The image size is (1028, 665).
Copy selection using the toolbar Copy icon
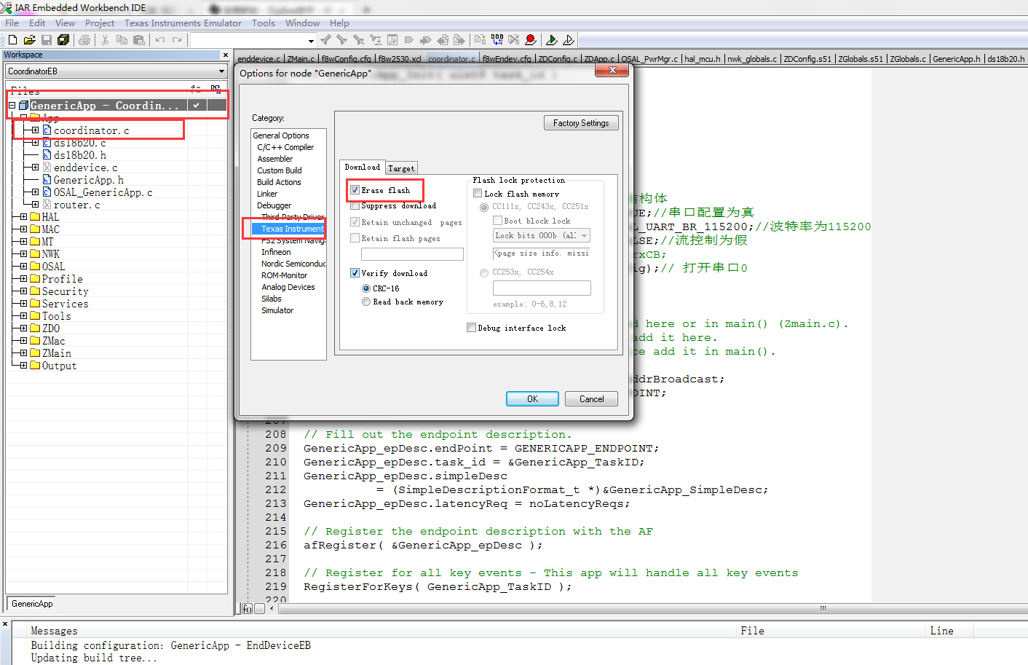tap(122, 40)
